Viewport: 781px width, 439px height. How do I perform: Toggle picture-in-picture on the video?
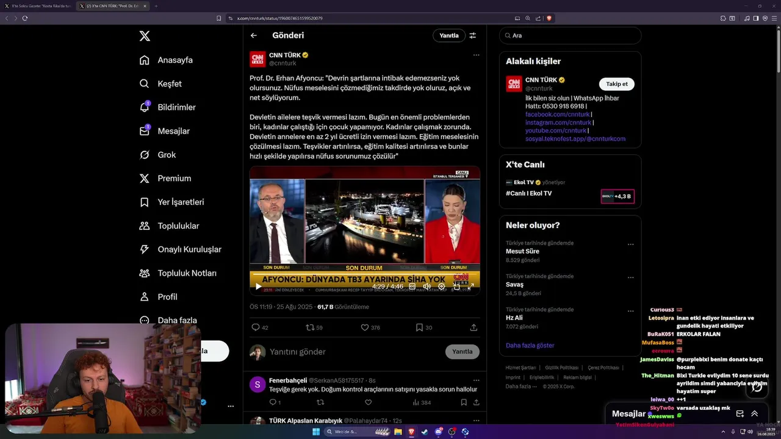tap(456, 286)
